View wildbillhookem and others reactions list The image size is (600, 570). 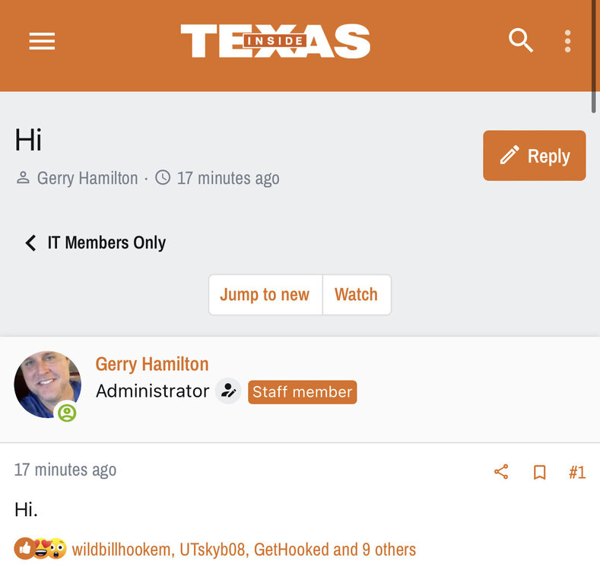point(243,549)
